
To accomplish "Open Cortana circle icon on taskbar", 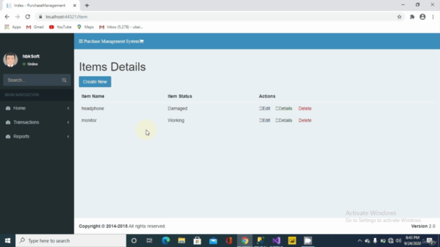I will 134,241.
